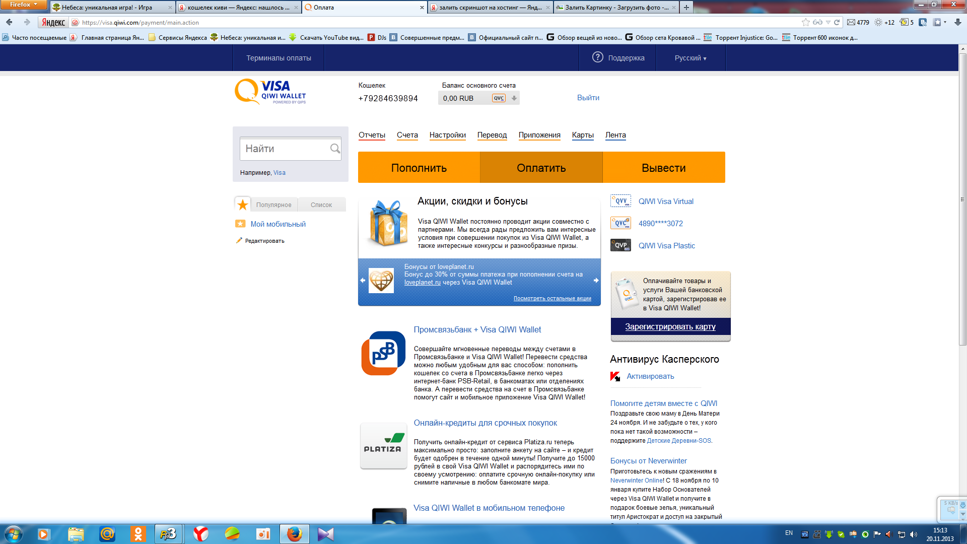The image size is (967, 544).
Task: Click the QVV card icon for QIWI Visa Virtual
Action: pyautogui.click(x=620, y=201)
